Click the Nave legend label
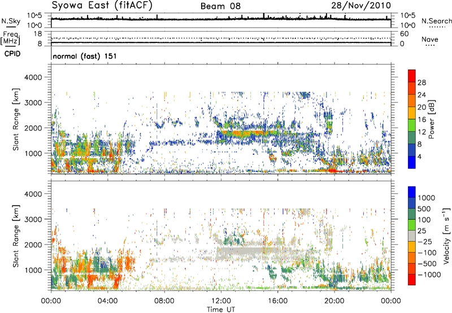This screenshot has width=452, height=313. point(430,39)
